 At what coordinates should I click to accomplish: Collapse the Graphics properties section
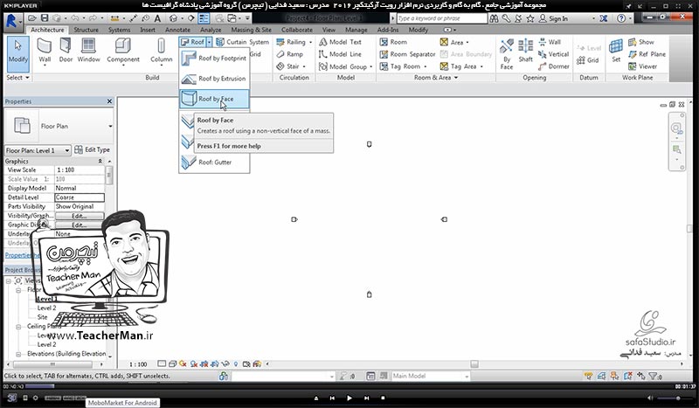click(100, 162)
